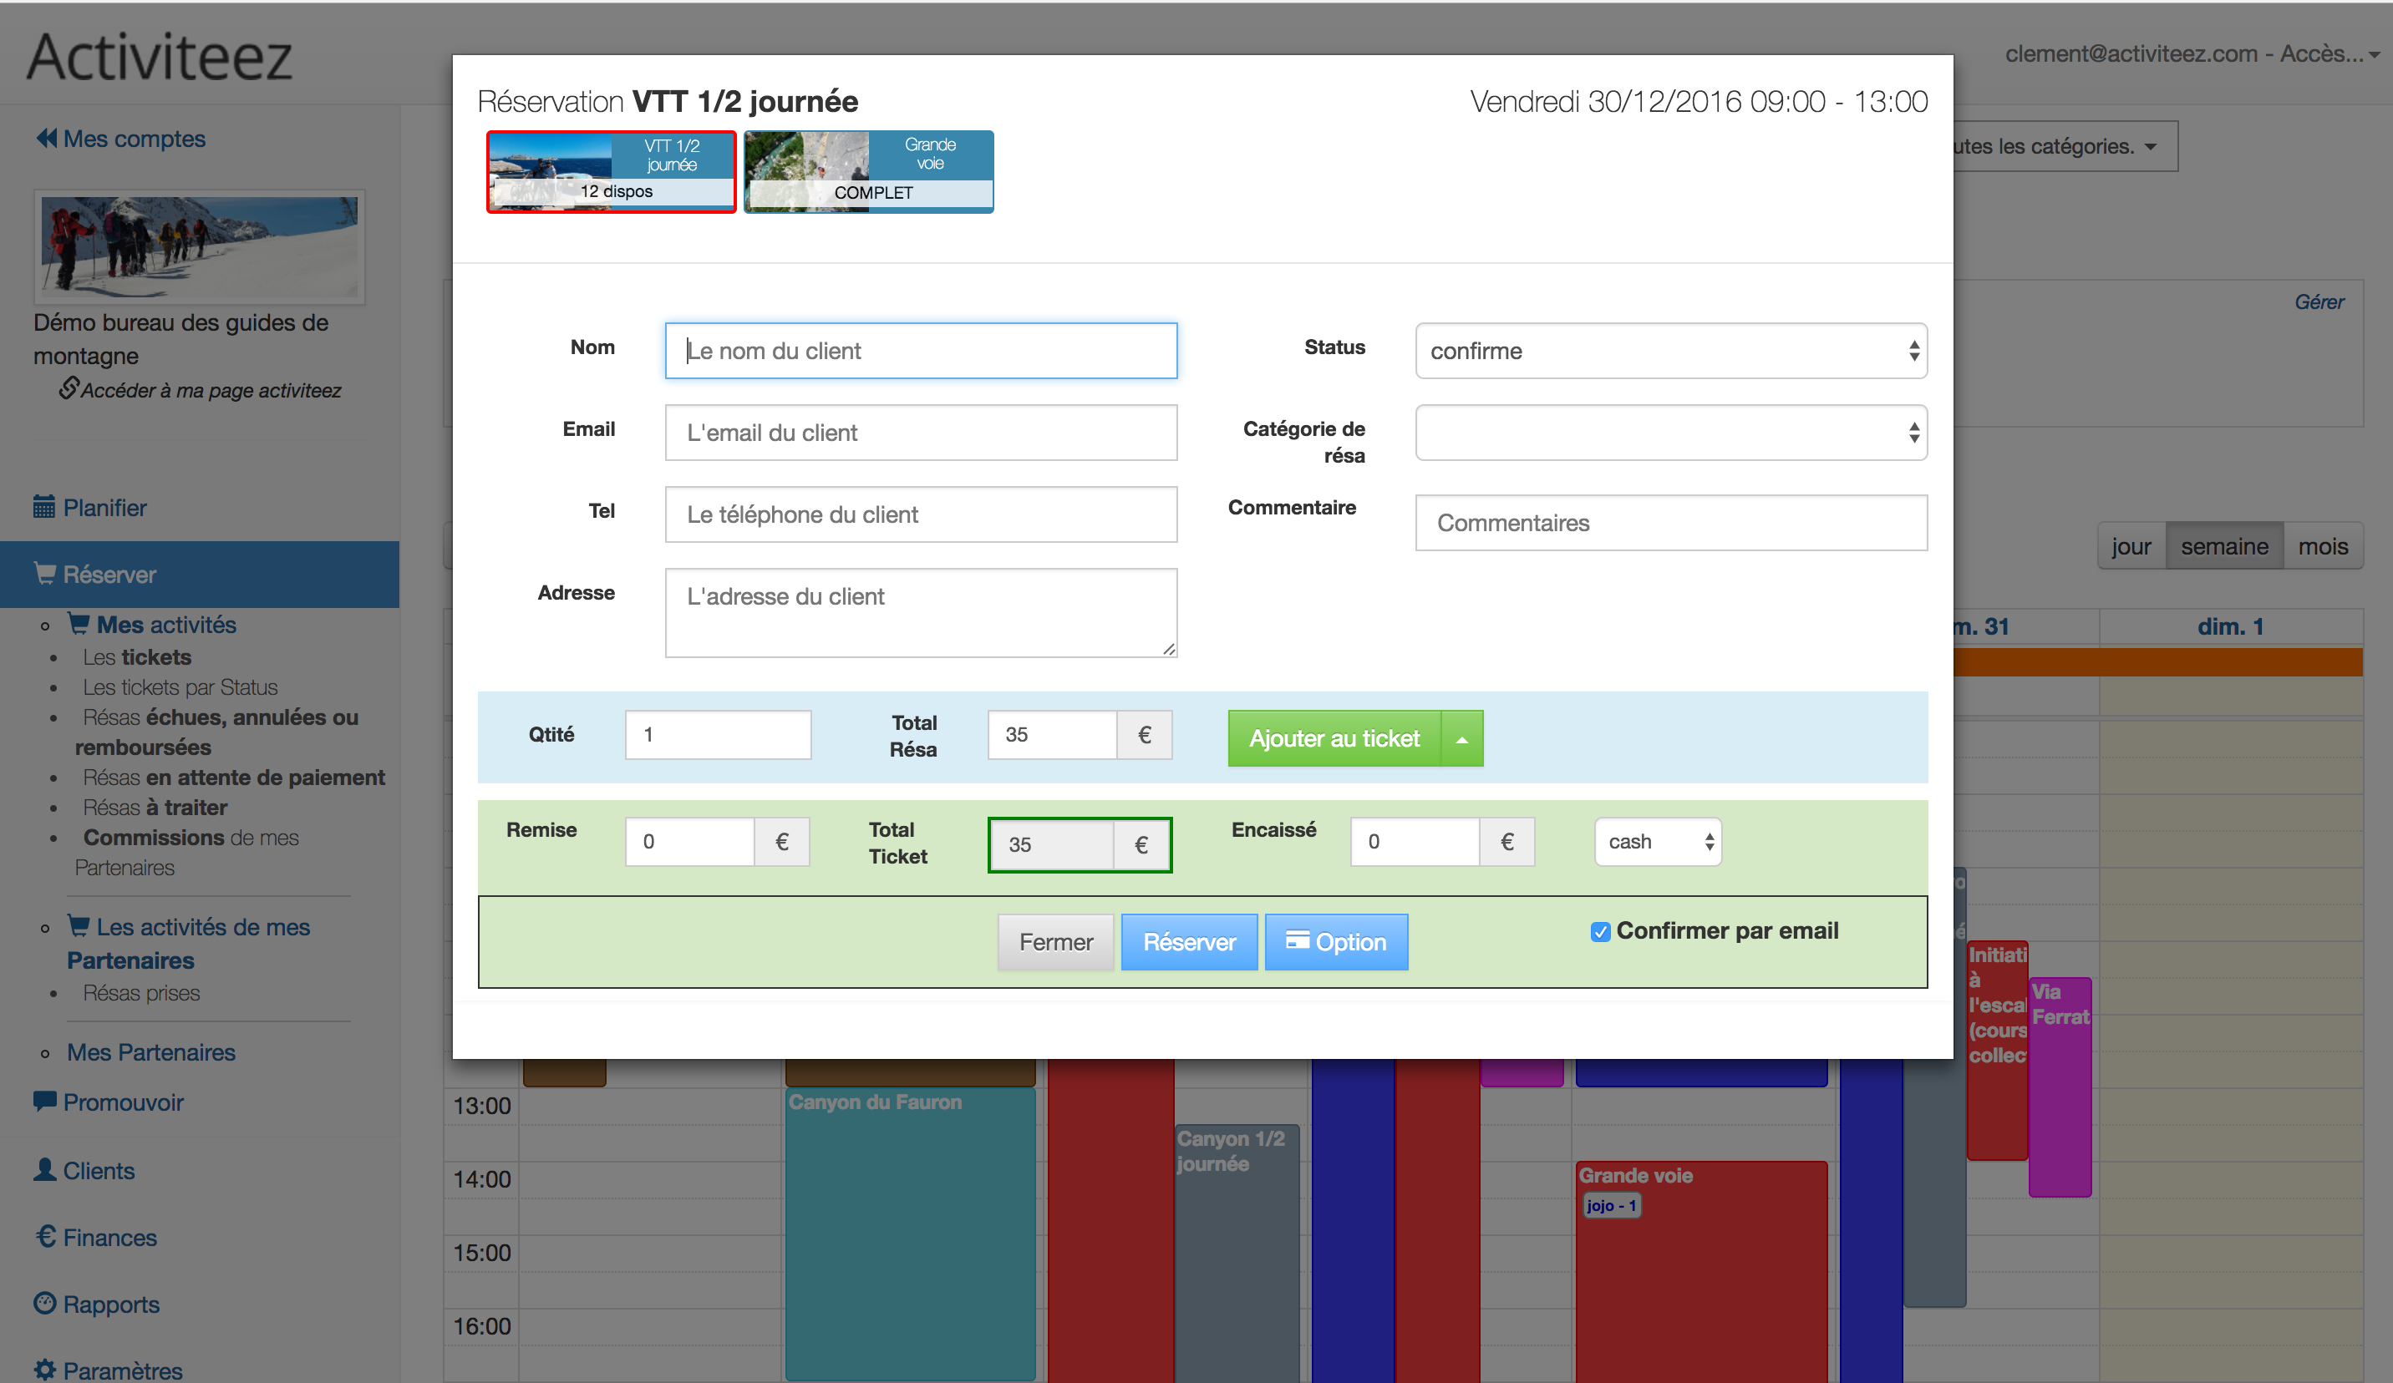The image size is (2393, 1383).
Task: Click the Rapports dashboard icon
Action: [44, 1304]
